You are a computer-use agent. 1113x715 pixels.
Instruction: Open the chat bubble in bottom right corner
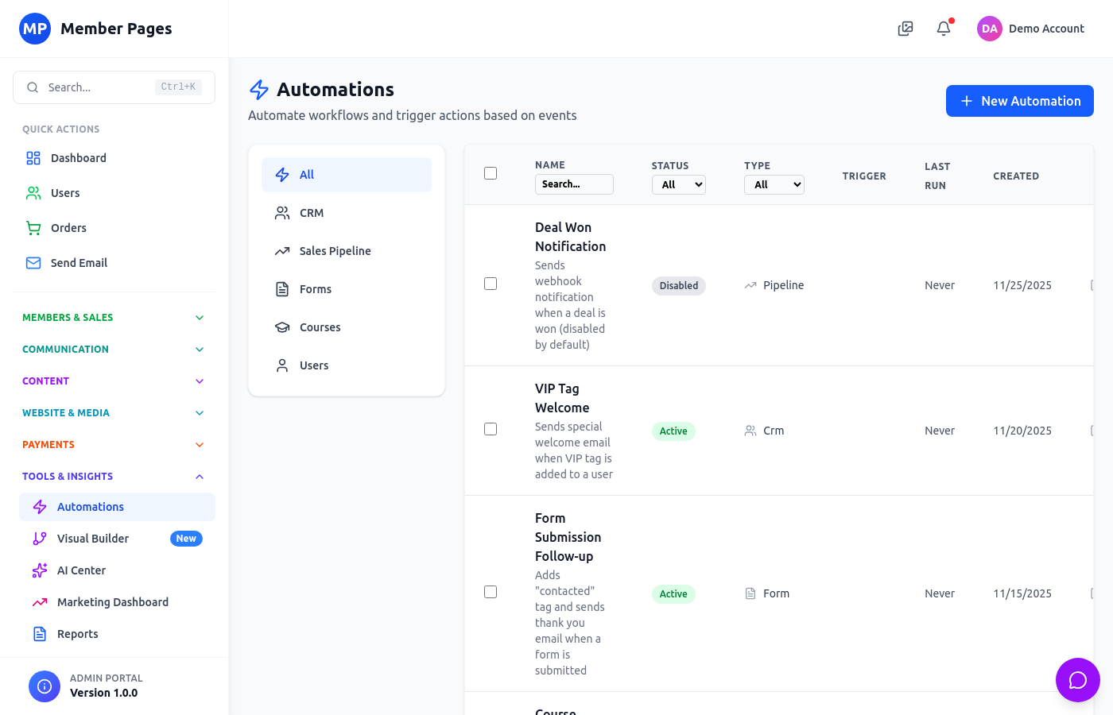point(1077,680)
